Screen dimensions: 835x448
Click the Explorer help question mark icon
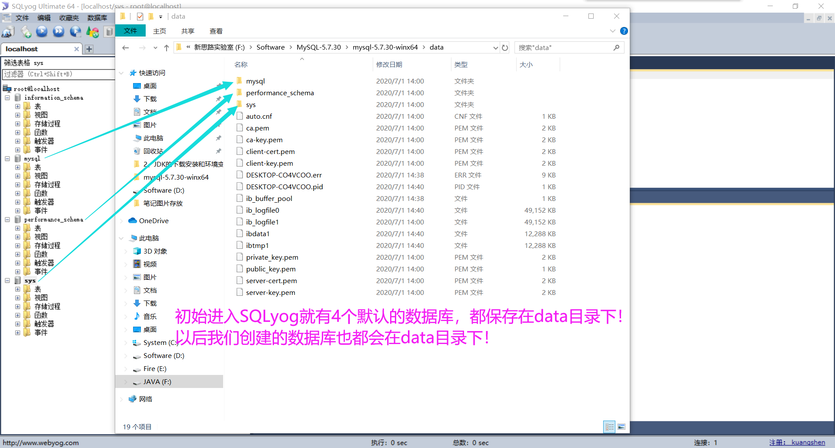click(x=624, y=31)
